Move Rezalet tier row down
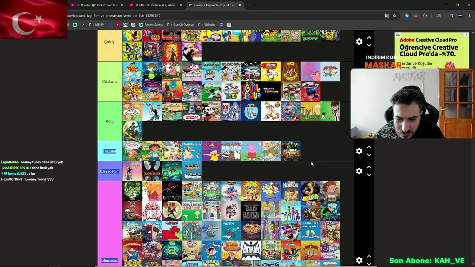The width and height of the screenshot is (475, 267). (x=369, y=155)
